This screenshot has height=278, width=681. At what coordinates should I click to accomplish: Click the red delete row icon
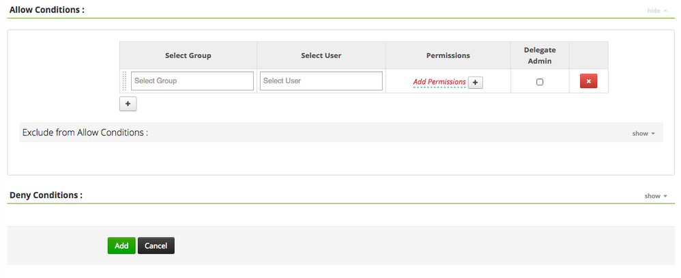tap(589, 81)
